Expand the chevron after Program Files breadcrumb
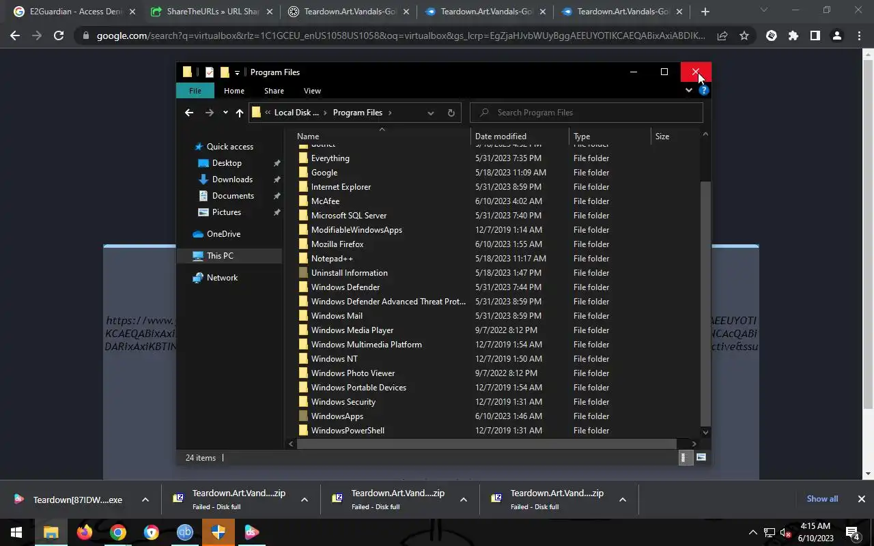Viewport: 874px width, 546px height. 390,113
